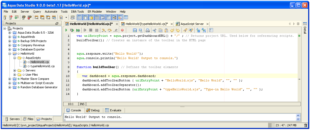Select Company Revenue project

pyautogui.click(x=32, y=45)
